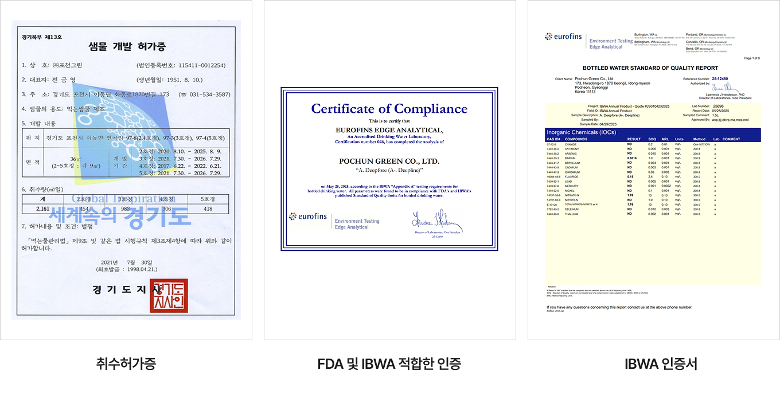
Task: Click Lawrence Henderson's signature on the report
Action: point(725,87)
